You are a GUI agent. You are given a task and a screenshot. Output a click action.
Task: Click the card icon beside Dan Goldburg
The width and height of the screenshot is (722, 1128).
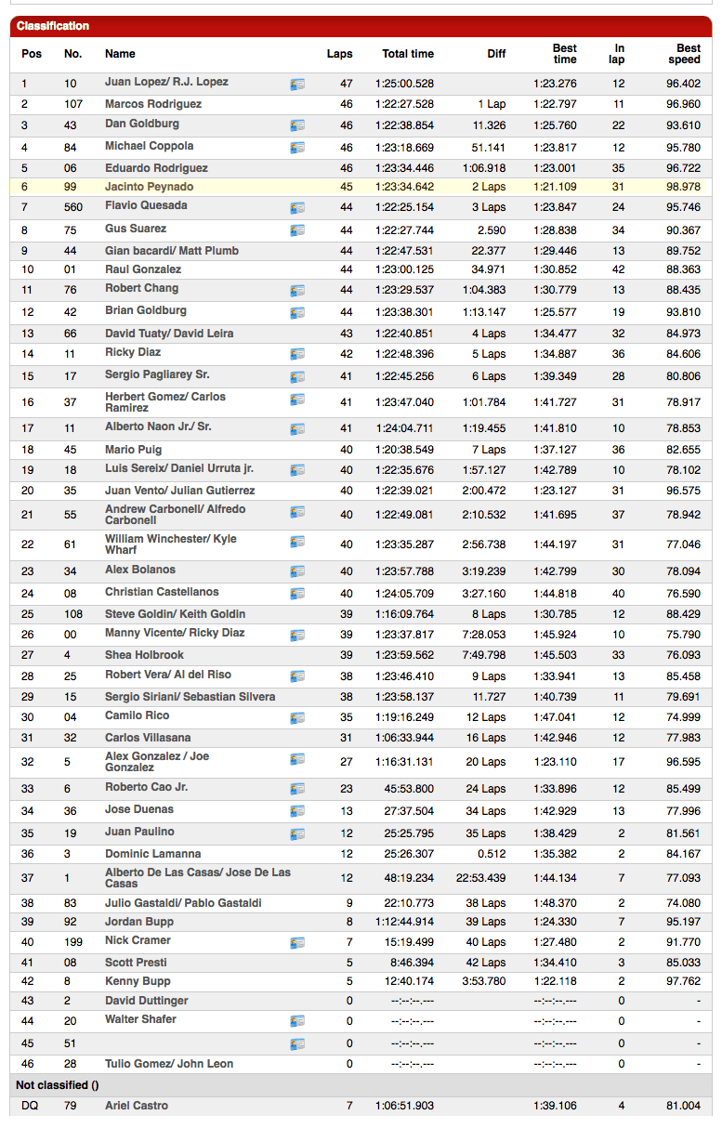[x=297, y=125]
